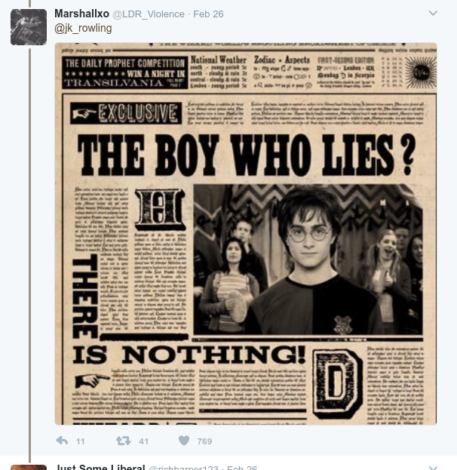Retweet the Marshallxo tweet
The height and width of the screenshot is (470, 457).
[x=123, y=441]
